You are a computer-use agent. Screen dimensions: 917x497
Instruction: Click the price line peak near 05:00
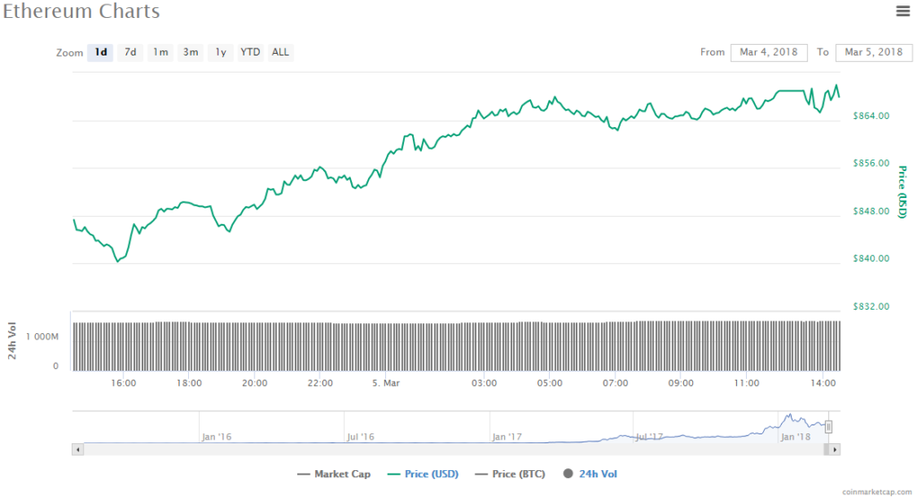555,97
